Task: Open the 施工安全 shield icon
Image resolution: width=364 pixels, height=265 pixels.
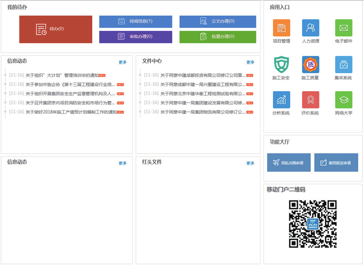Action: pos(281,65)
